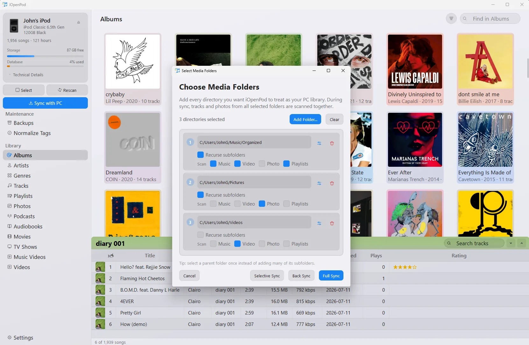This screenshot has height=345, width=529.
Task: Click the C:/Users/JohnG/Pictures path field
Action: [254, 182]
